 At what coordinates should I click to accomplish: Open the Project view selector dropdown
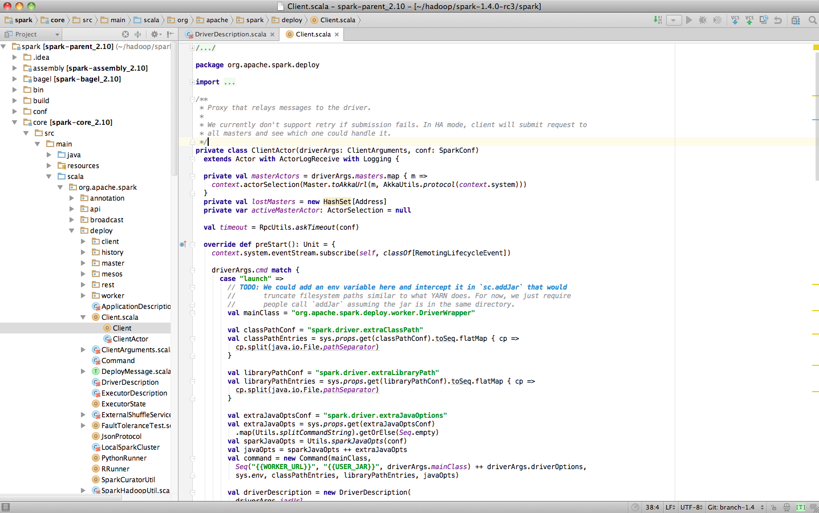pos(32,34)
